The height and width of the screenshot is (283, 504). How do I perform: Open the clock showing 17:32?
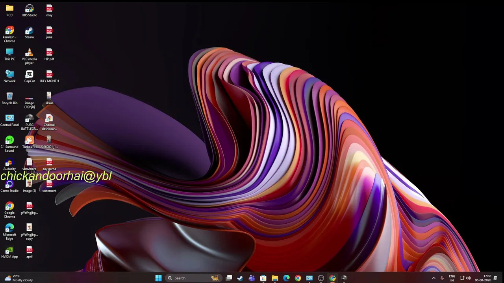click(x=483, y=278)
